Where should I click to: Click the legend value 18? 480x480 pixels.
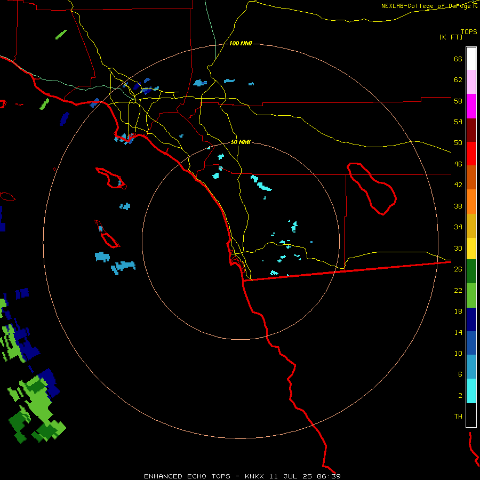pos(458,311)
